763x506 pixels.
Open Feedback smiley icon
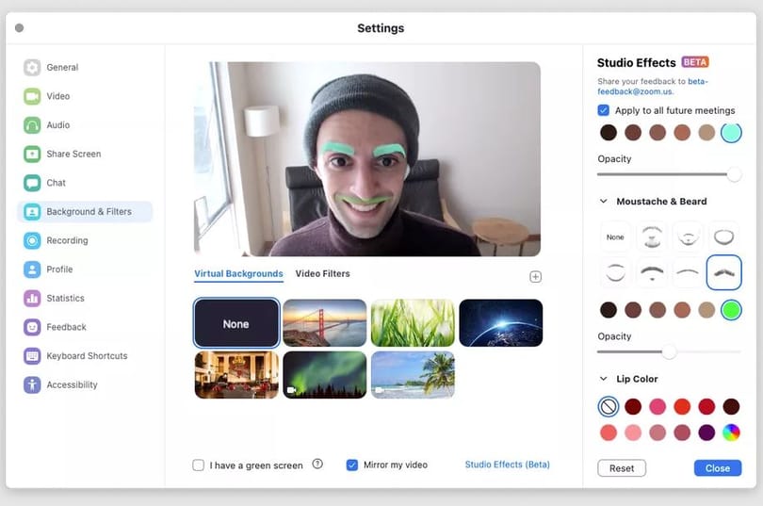32,327
